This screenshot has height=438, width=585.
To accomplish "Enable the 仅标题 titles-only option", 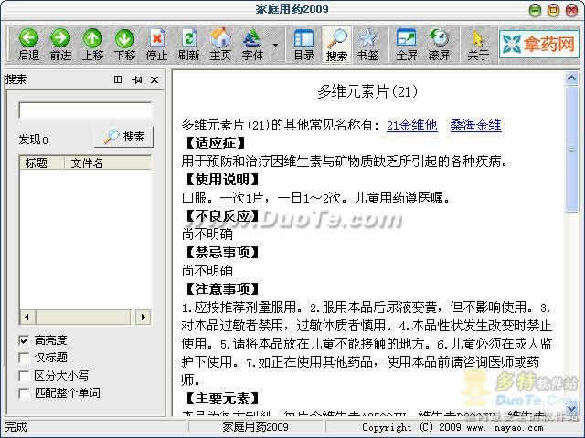I will [24, 358].
